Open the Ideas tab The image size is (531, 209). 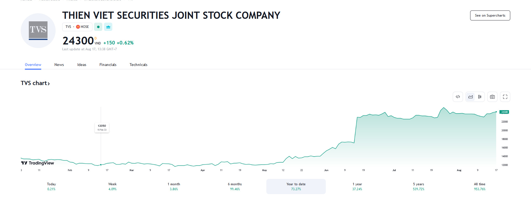[x=82, y=65]
